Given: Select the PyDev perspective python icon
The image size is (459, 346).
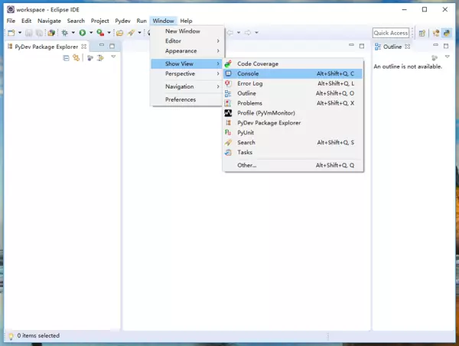Looking at the screenshot, I should click(447, 33).
